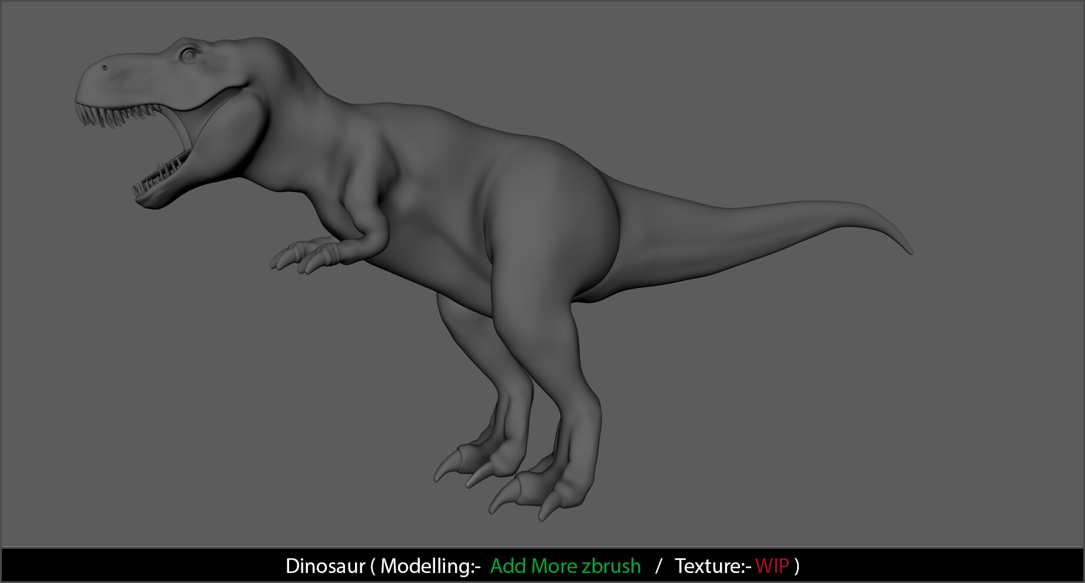Click the red 'WIP' texture status text
Image resolution: width=1085 pixels, height=583 pixels.
(x=772, y=566)
